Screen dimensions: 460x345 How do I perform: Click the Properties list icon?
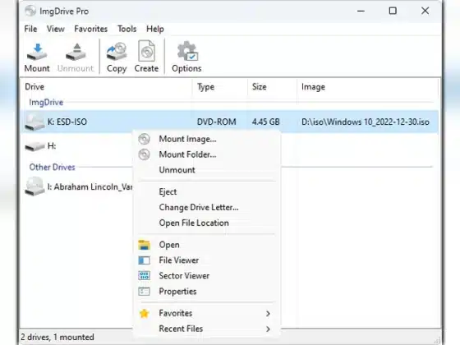point(144,292)
